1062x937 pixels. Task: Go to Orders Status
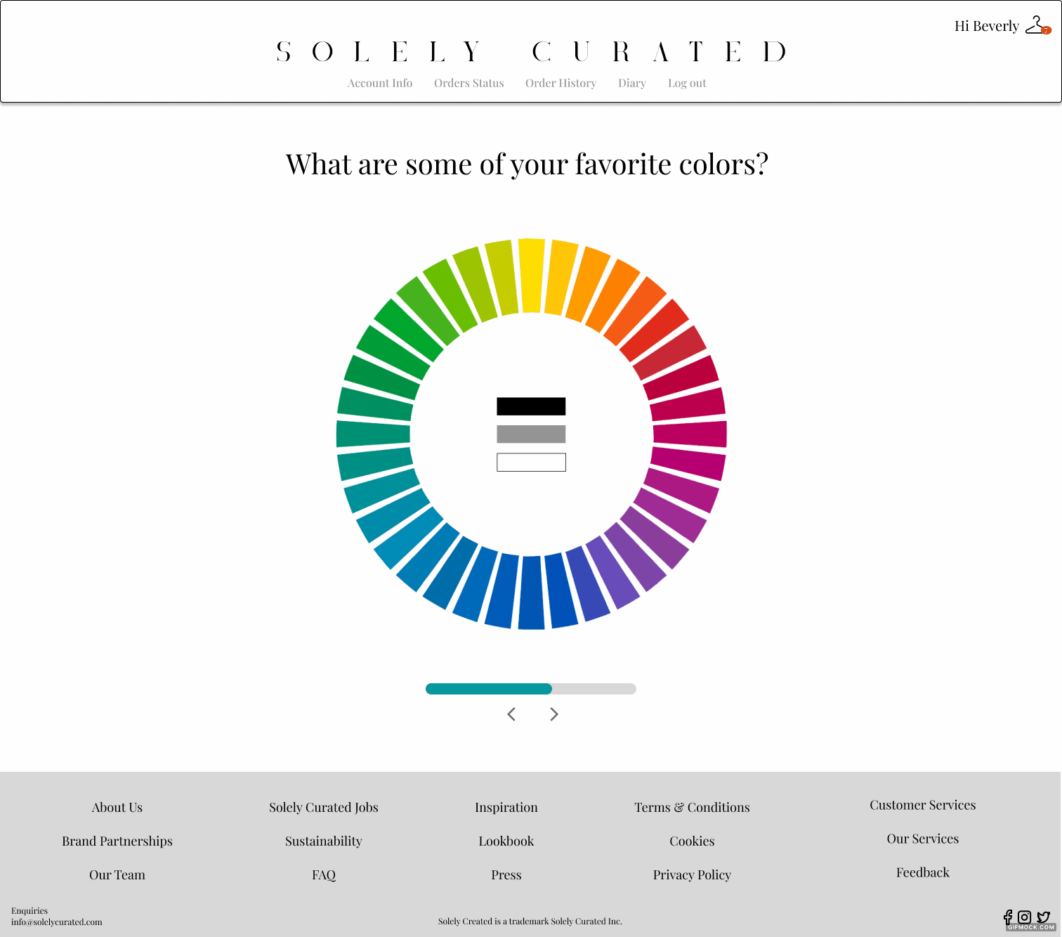tap(469, 83)
